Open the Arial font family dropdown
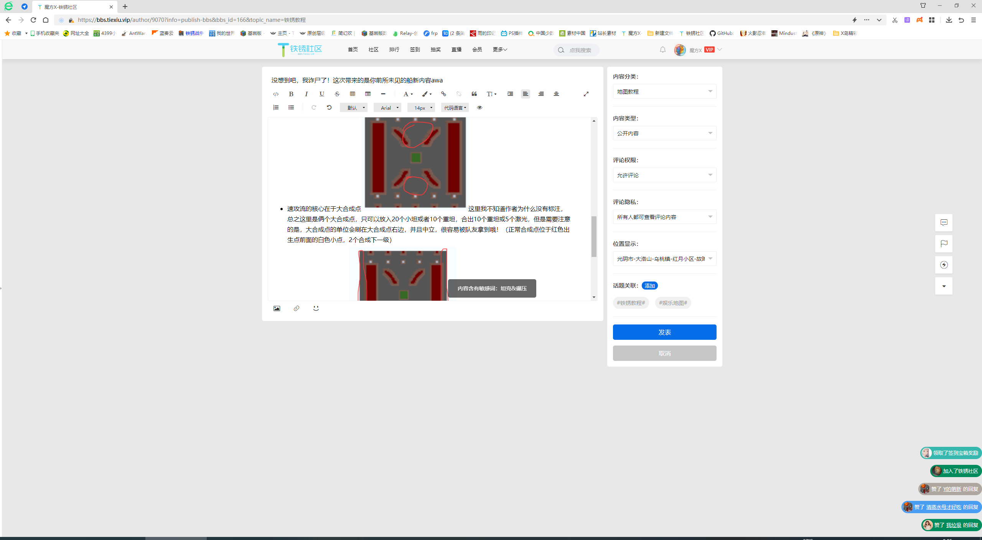Screen dimensions: 982x540 point(387,108)
